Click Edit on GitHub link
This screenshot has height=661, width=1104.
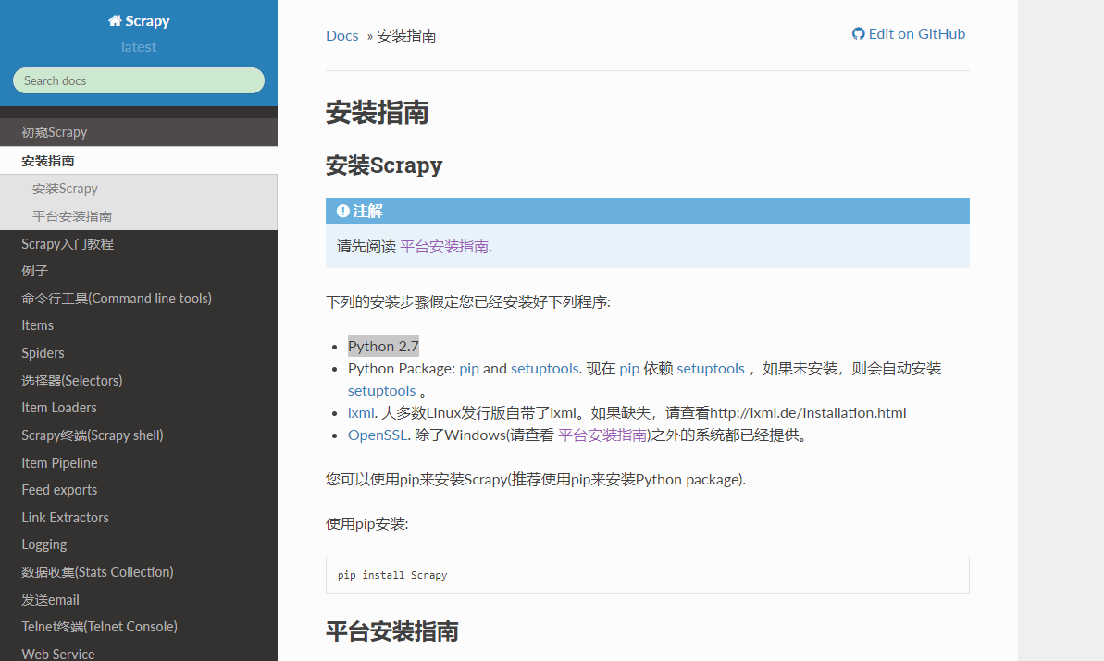pyautogui.click(x=908, y=34)
